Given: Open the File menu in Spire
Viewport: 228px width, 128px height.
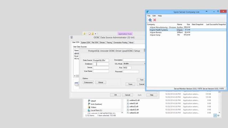Looking at the screenshot, I should [149, 16].
